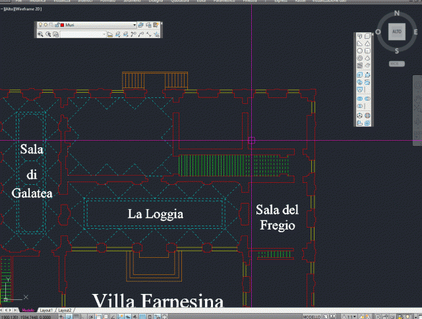Click N on the ViewCube compass
Image resolution: width=422 pixels, height=319 pixels.
coord(397,13)
